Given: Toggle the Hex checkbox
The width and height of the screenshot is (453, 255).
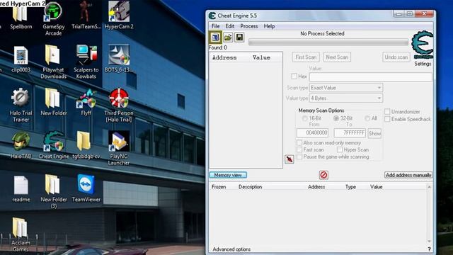Looking at the screenshot, I should tap(294, 76).
